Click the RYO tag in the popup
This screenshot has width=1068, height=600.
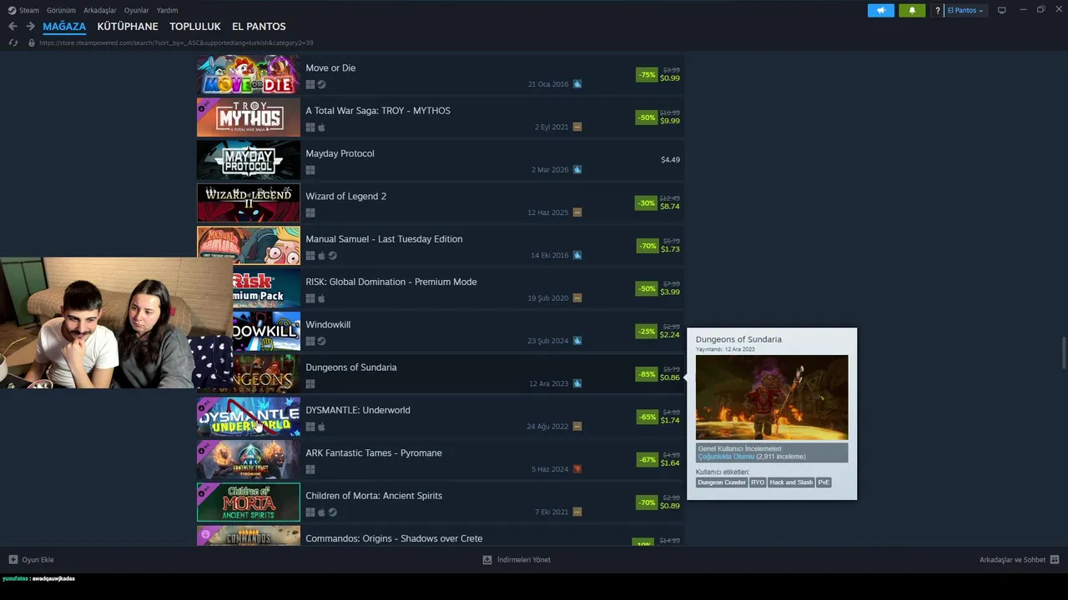758,482
